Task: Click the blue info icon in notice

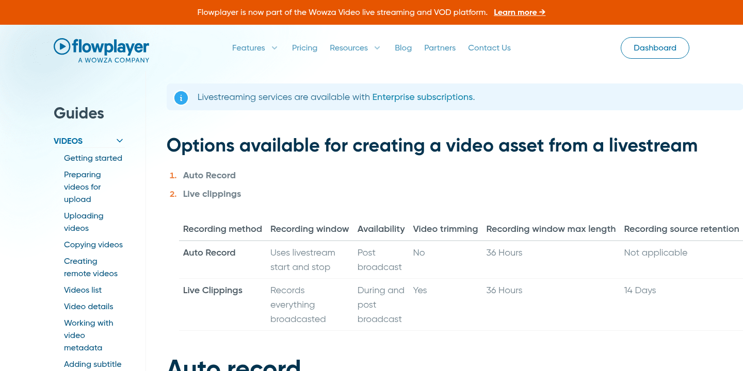Action: click(181, 97)
